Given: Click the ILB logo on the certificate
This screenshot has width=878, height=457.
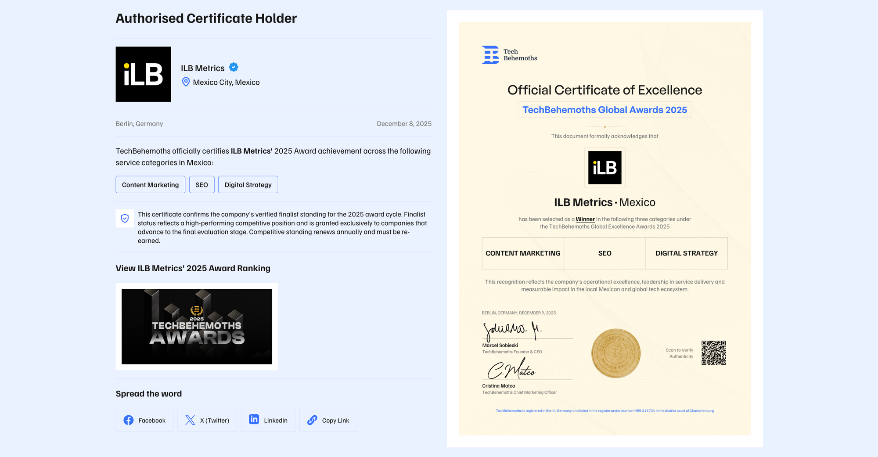Looking at the screenshot, I should (605, 168).
